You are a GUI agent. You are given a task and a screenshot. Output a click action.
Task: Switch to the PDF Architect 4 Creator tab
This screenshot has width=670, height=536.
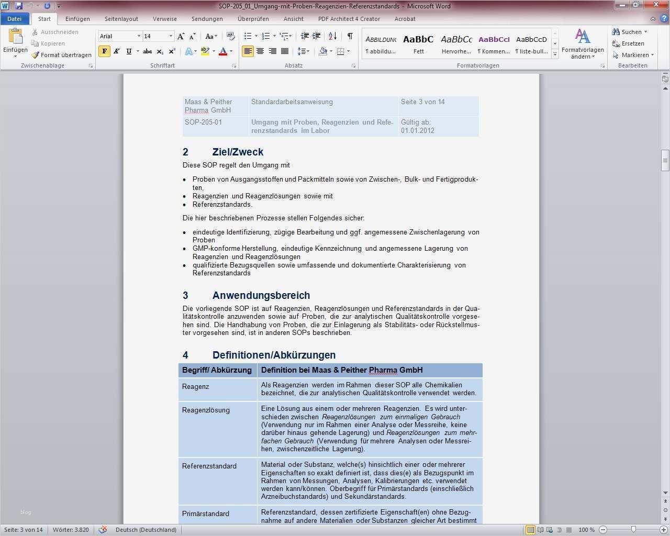tap(349, 19)
